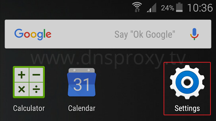Click the multiplication symbol on Calculator icon

[22, 89]
